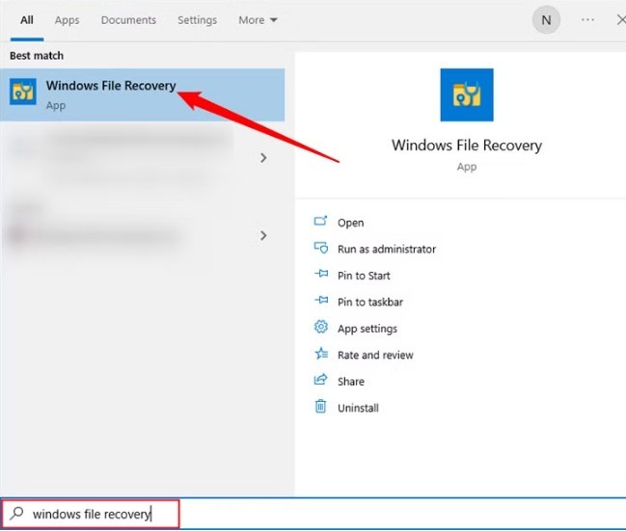Switch to the Settings search tab
This screenshot has width=626, height=531.
[x=197, y=20]
